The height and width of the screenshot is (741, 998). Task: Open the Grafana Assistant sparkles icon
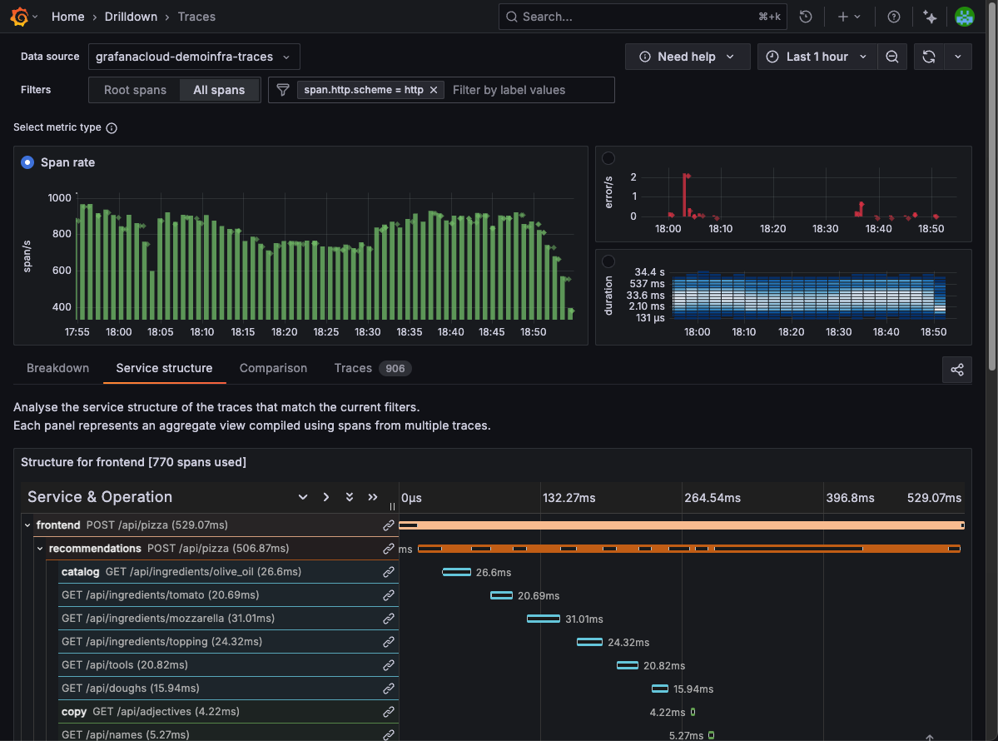[930, 17]
